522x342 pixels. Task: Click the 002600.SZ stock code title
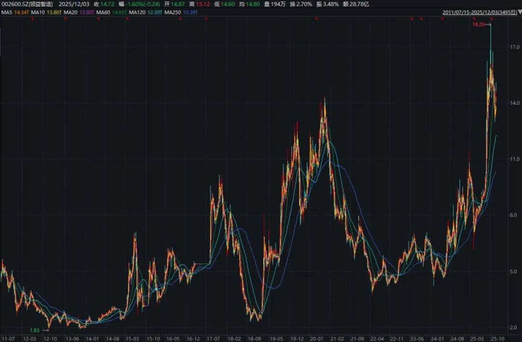click(27, 4)
